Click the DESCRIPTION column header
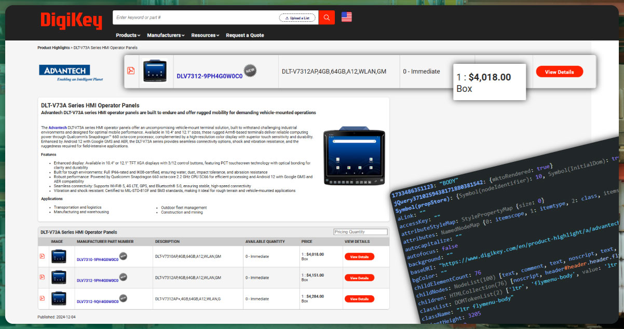624x329 pixels. point(167,241)
